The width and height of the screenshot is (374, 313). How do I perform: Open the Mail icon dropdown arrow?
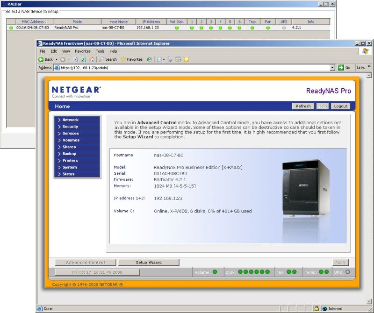[164, 60]
